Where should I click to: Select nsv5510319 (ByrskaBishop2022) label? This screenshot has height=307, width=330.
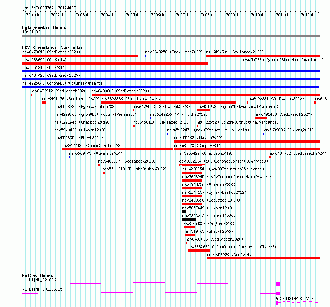point(135,169)
